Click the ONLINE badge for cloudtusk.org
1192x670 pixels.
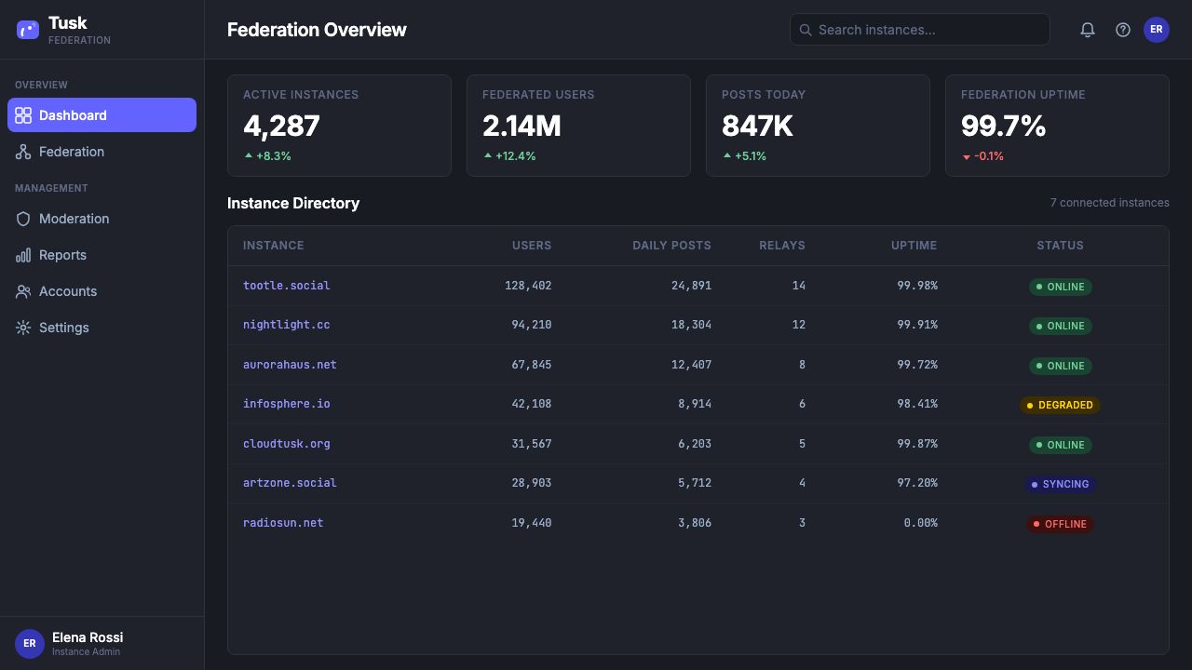point(1061,445)
